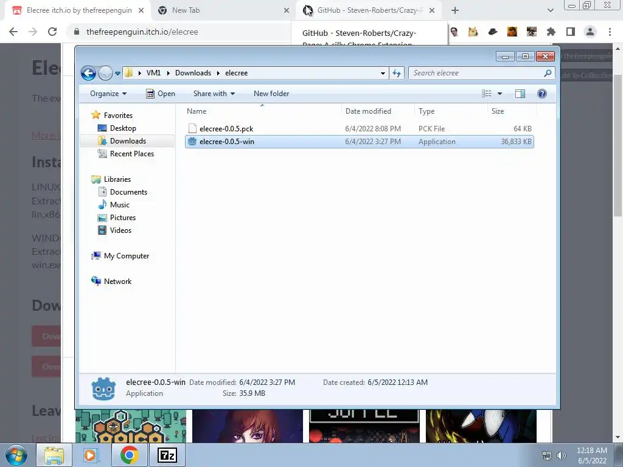This screenshot has height=467, width=623.
Task: Click the Chrome address bar URL
Action: (142, 32)
